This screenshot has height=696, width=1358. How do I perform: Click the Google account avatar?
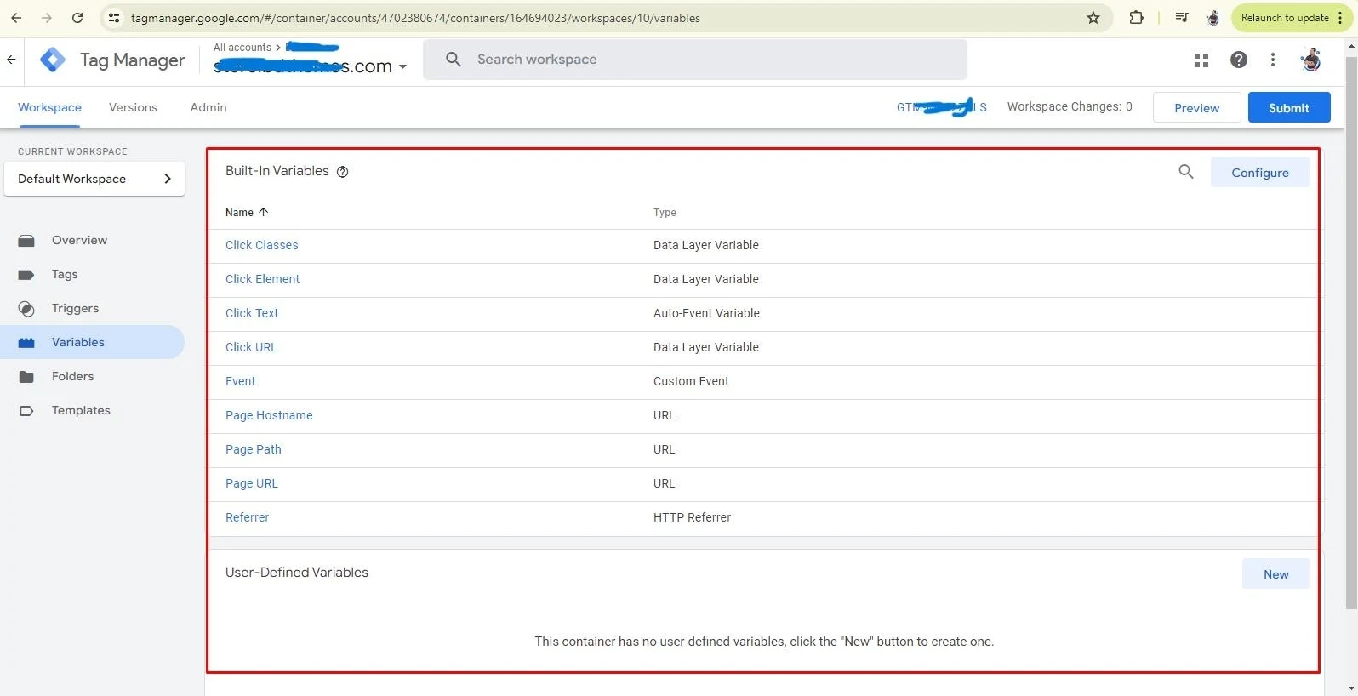[x=1311, y=60]
